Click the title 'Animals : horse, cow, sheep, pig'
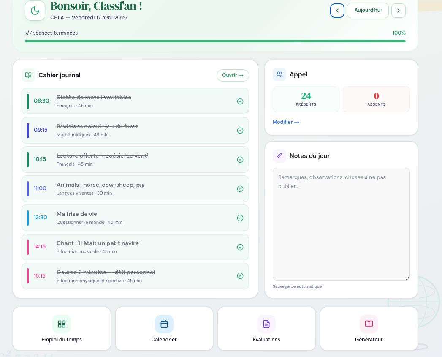 [100, 185]
